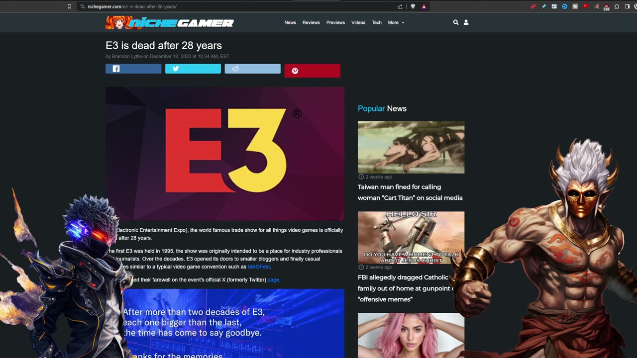Open the News menu item
The height and width of the screenshot is (358, 637).
click(x=290, y=22)
